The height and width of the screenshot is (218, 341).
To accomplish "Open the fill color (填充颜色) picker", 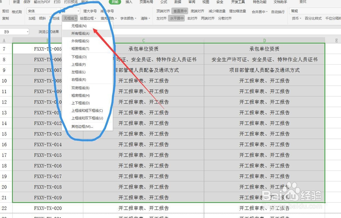I will pyautogui.click(x=108, y=18).
